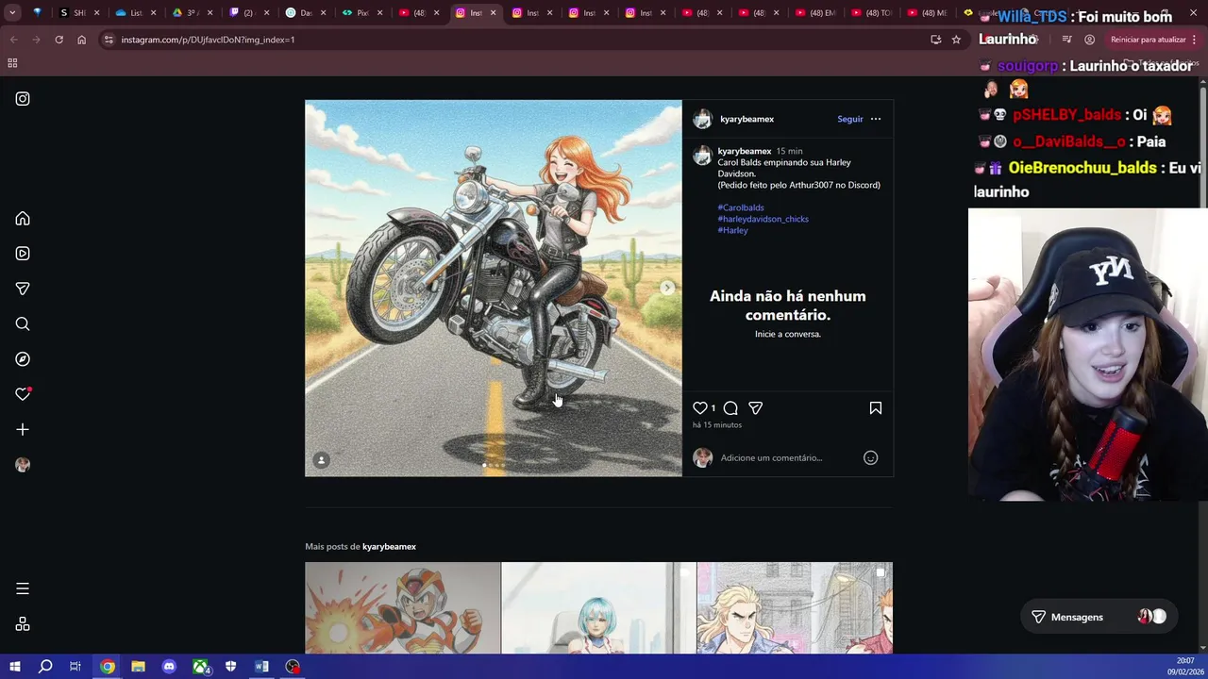Follow kyarybeamex with Seguir button

pyautogui.click(x=849, y=119)
